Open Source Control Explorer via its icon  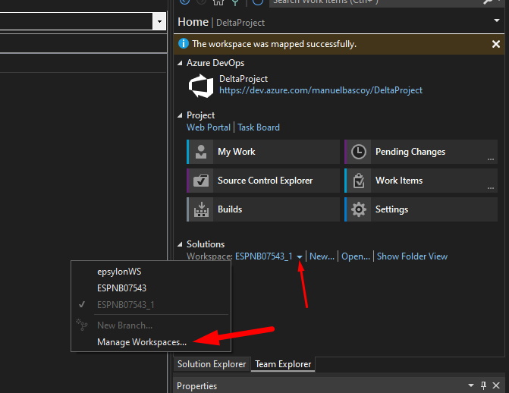point(202,181)
